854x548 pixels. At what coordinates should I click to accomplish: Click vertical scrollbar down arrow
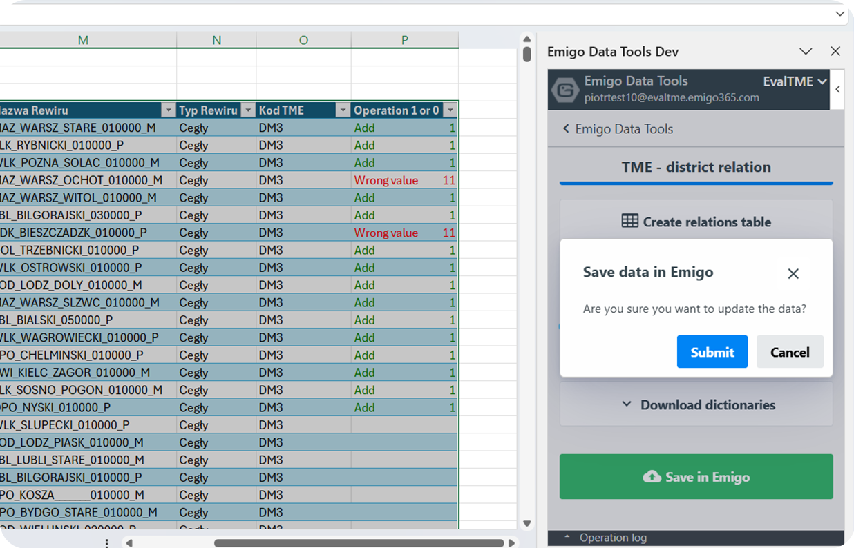[x=526, y=524]
